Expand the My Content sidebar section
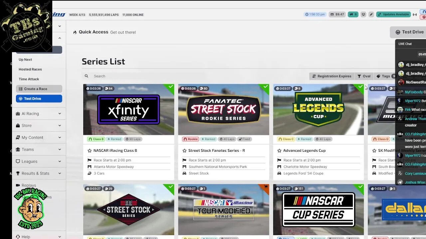Image resolution: width=426 pixels, height=239 pixels. (39, 137)
